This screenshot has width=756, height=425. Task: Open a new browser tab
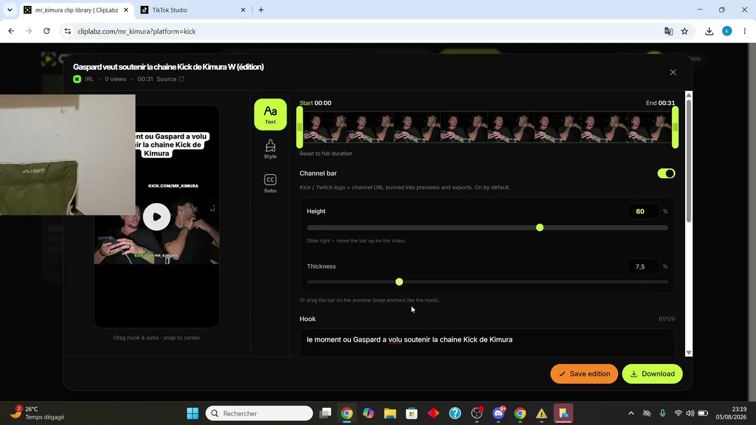tap(261, 10)
